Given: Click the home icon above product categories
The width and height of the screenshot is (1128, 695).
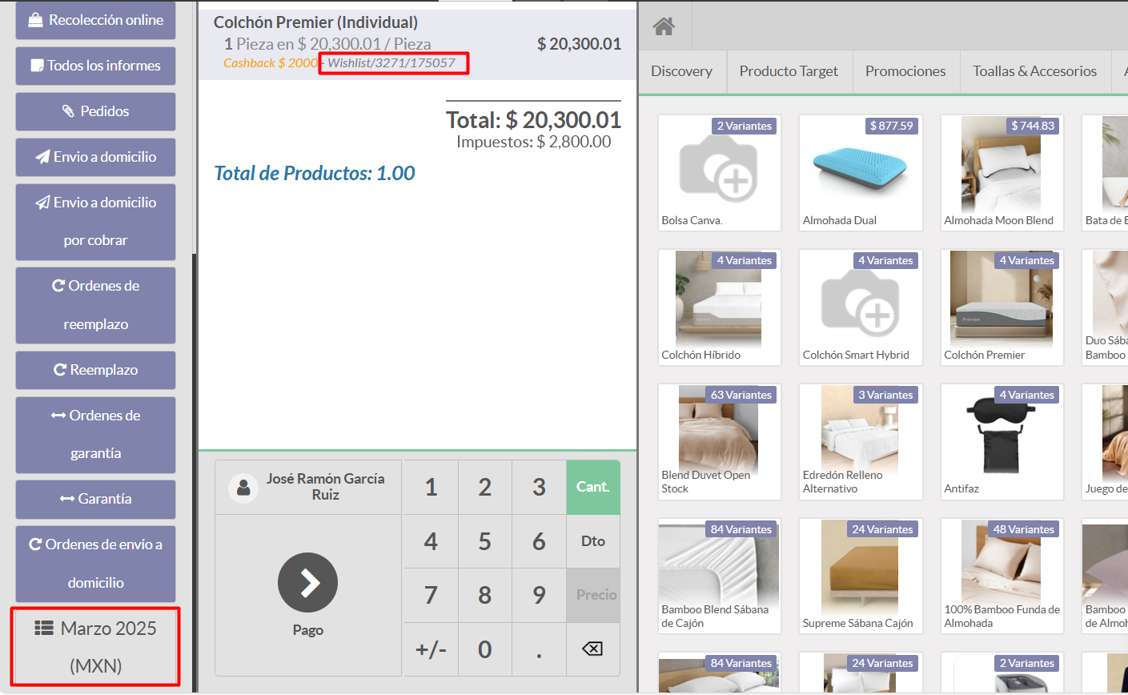Looking at the screenshot, I should coord(664,26).
